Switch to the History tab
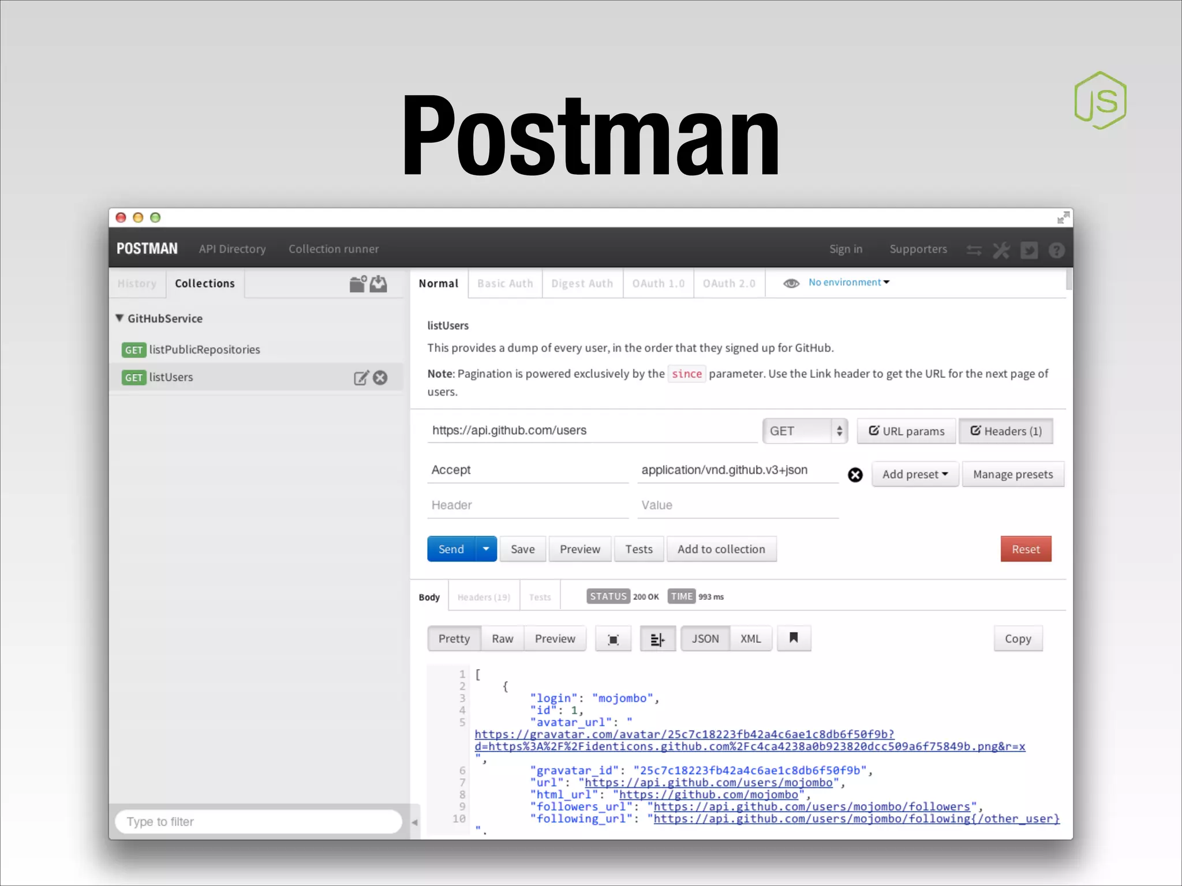This screenshot has height=886, width=1182. tap(137, 283)
